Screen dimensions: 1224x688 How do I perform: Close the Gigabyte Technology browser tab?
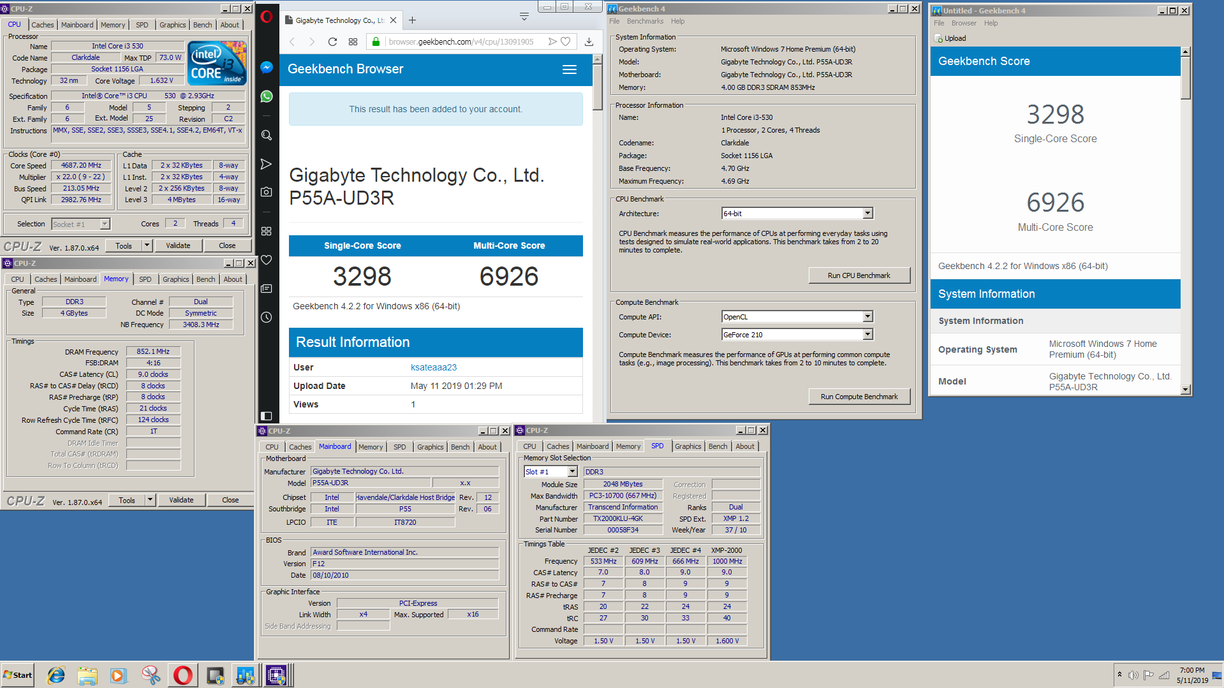click(394, 20)
